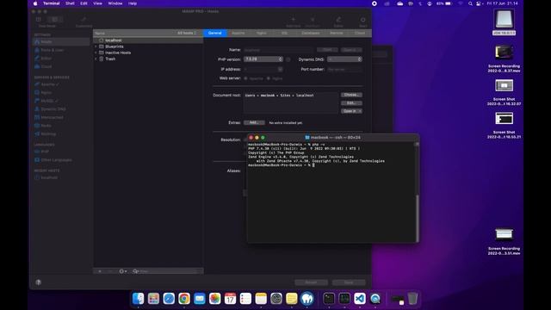Open Launchpad in the Dock
Image resolution: width=551 pixels, height=310 pixels.
(x=153, y=299)
